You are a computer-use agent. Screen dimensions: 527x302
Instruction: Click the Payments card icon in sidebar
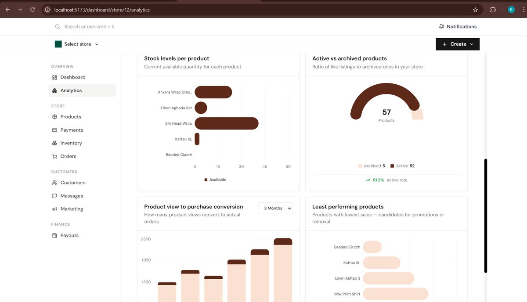pyautogui.click(x=54, y=130)
